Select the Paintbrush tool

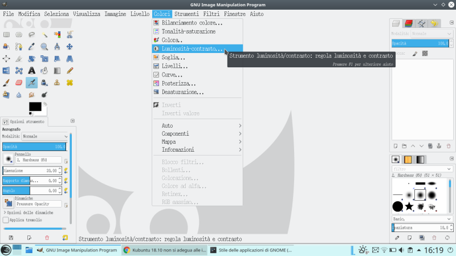point(6,83)
